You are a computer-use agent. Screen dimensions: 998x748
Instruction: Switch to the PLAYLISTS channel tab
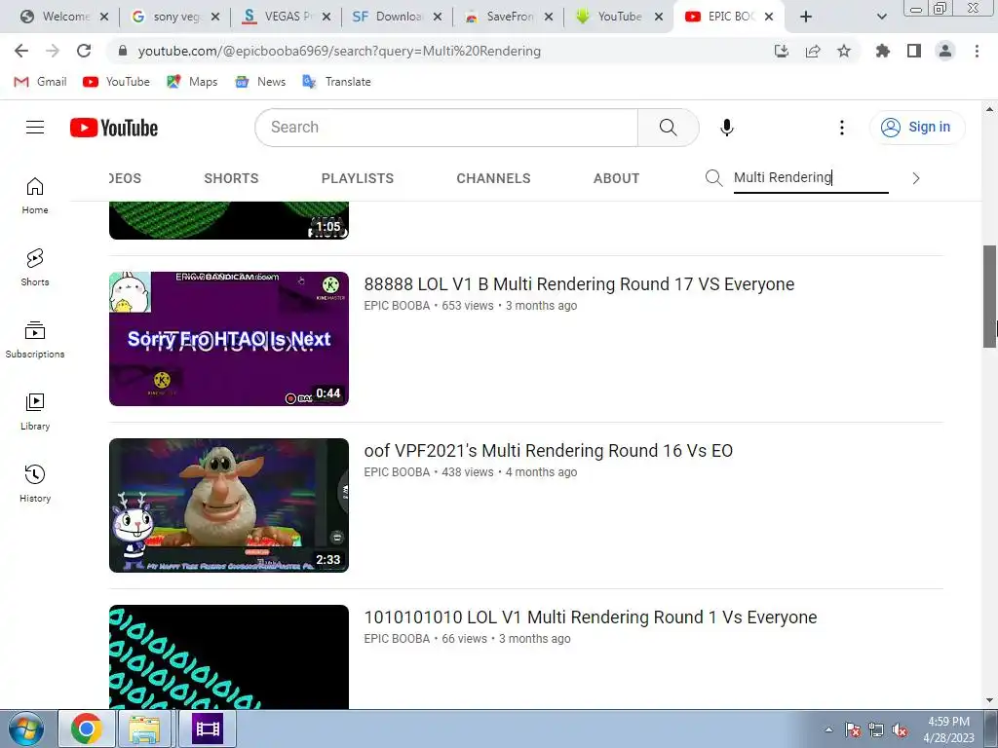coord(357,178)
